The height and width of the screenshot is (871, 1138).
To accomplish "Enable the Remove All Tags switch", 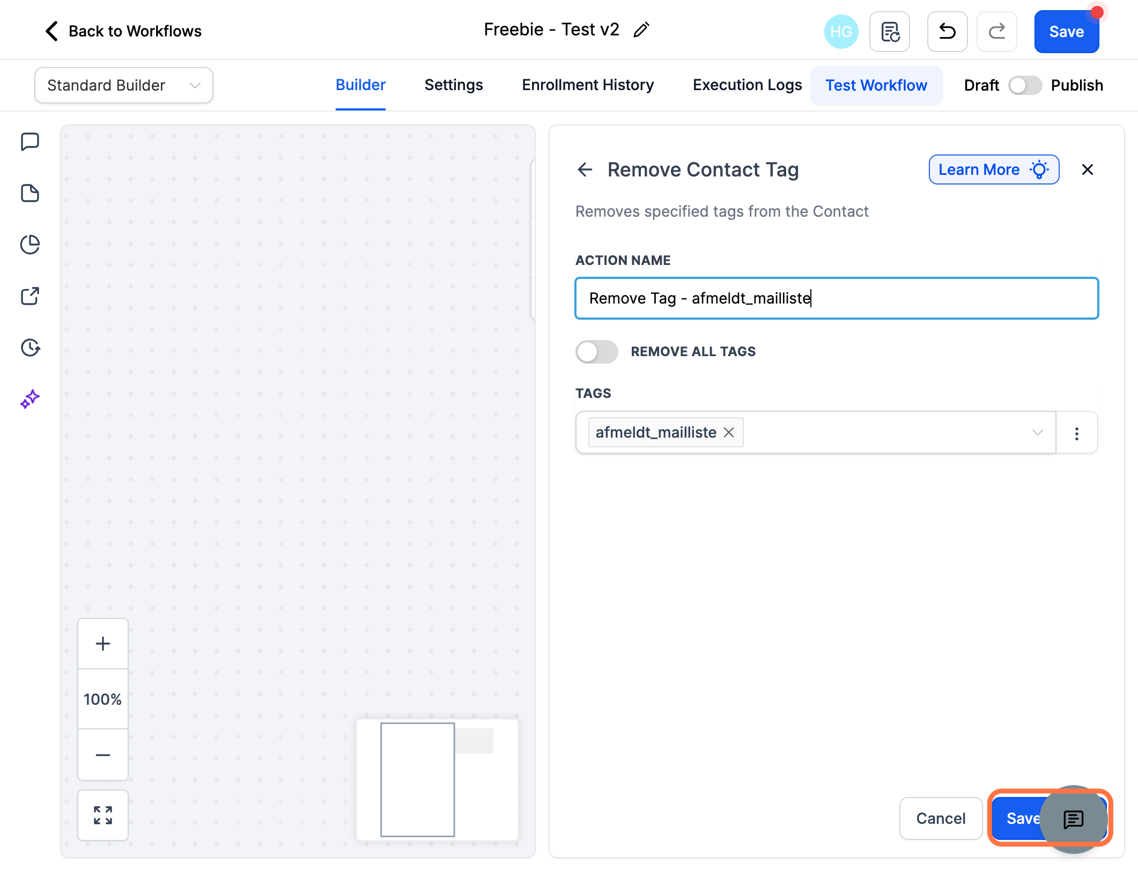I will [596, 352].
